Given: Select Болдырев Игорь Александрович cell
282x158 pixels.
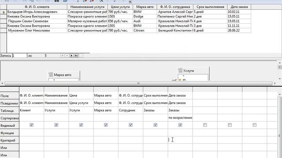Looking at the screenshot, I should click(37, 12).
